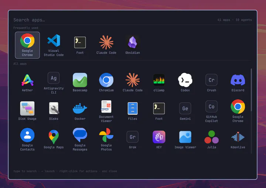This screenshot has width=266, height=188.
Task: Open Document Viewer
Action: (106, 111)
